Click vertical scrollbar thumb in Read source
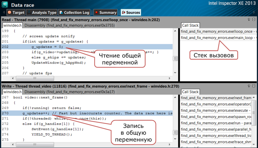The width and height of the screenshot is (258, 148). tap(175, 58)
